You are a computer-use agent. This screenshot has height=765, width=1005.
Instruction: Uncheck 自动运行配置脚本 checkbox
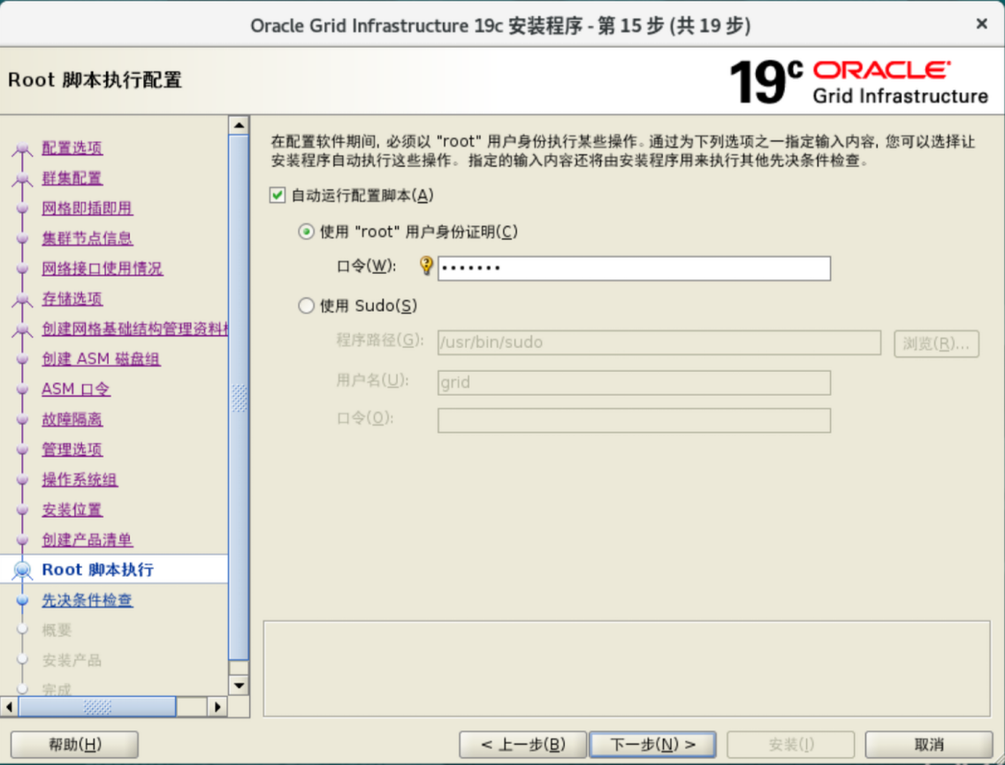(x=278, y=195)
